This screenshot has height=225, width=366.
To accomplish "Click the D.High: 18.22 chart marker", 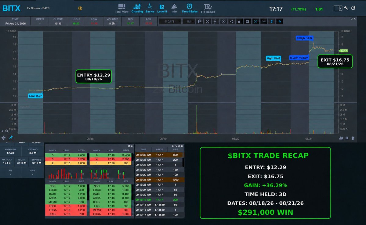I will pyautogui.click(x=304, y=38).
